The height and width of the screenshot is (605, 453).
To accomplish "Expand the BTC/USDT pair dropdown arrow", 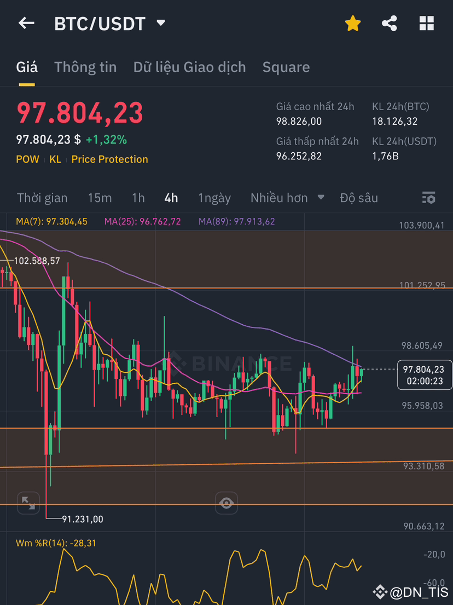I will click(161, 23).
